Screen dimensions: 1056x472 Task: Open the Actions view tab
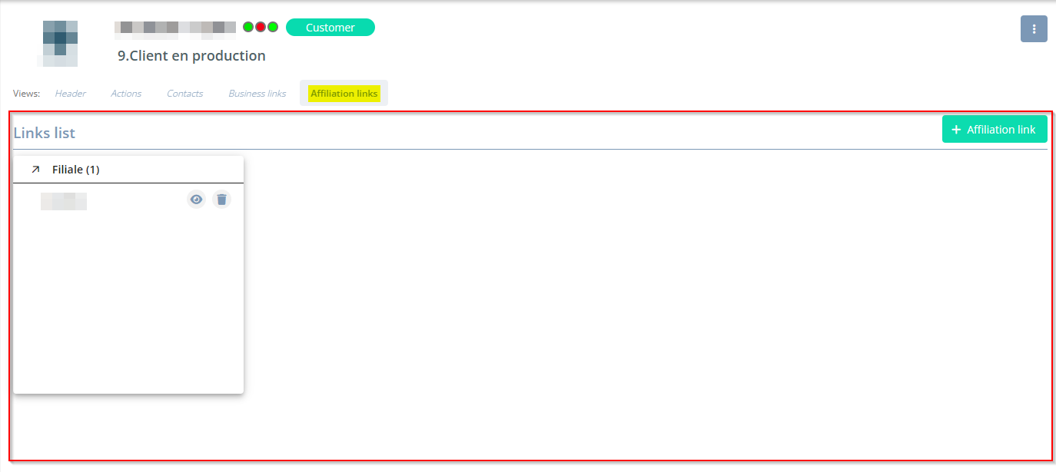pos(126,94)
